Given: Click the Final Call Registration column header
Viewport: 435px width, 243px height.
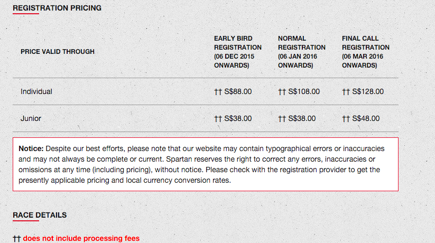Looking at the screenshot, I should pos(366,52).
